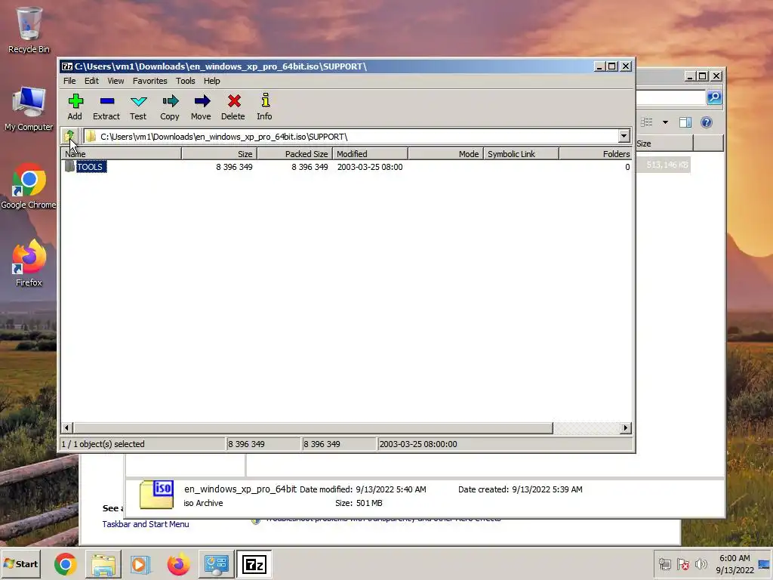Sort by Folders column header
Screen dimensions: 773x580
click(x=596, y=154)
